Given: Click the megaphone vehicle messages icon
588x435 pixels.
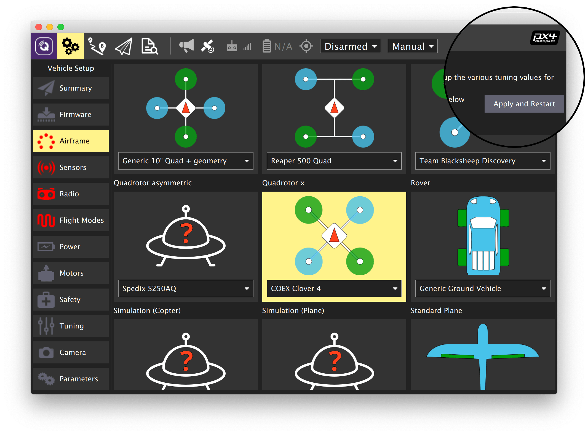Looking at the screenshot, I should 186,46.
